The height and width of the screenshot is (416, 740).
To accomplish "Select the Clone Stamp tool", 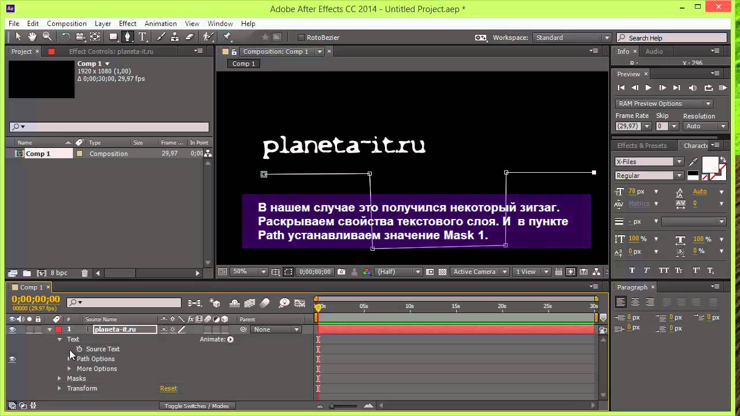I will coord(175,37).
